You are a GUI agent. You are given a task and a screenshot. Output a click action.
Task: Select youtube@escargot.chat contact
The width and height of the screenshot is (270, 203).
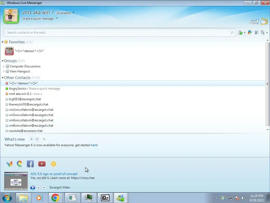pos(26,131)
